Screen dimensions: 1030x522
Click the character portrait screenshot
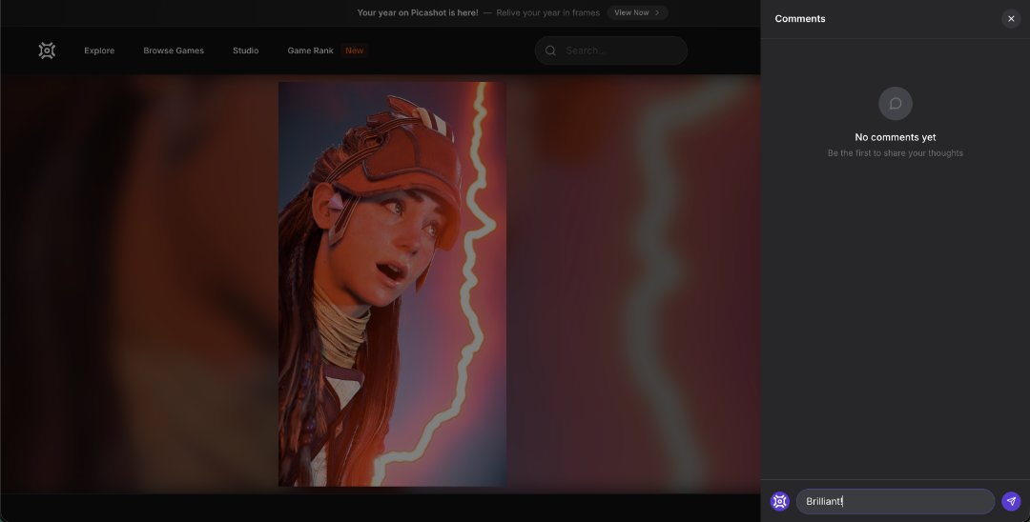(x=392, y=284)
